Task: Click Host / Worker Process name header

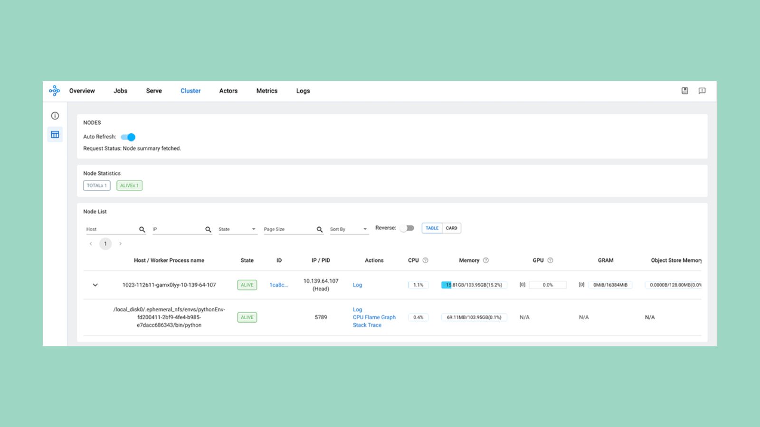Action: pos(169,260)
